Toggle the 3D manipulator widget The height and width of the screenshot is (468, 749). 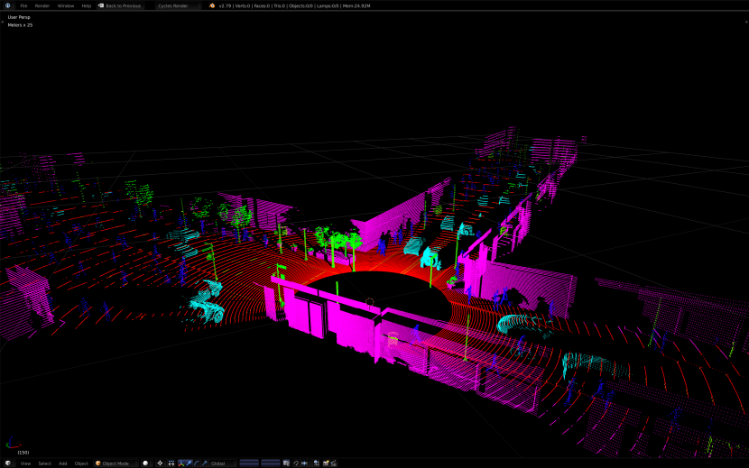[x=181, y=463]
